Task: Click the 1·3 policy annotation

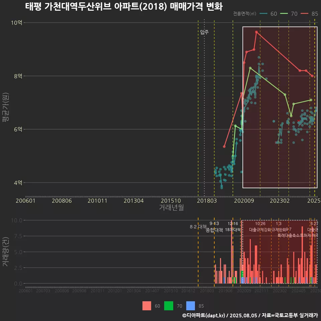Action: tap(279, 224)
